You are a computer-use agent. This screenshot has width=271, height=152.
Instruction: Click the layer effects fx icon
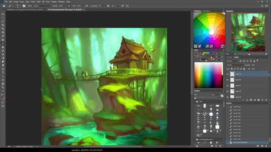click(247, 100)
